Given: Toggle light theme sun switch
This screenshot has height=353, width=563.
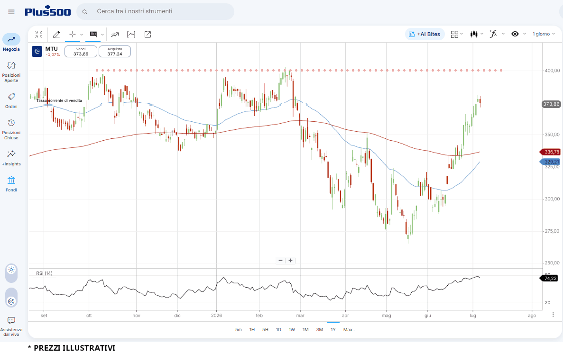Looking at the screenshot, I should pos(11,270).
